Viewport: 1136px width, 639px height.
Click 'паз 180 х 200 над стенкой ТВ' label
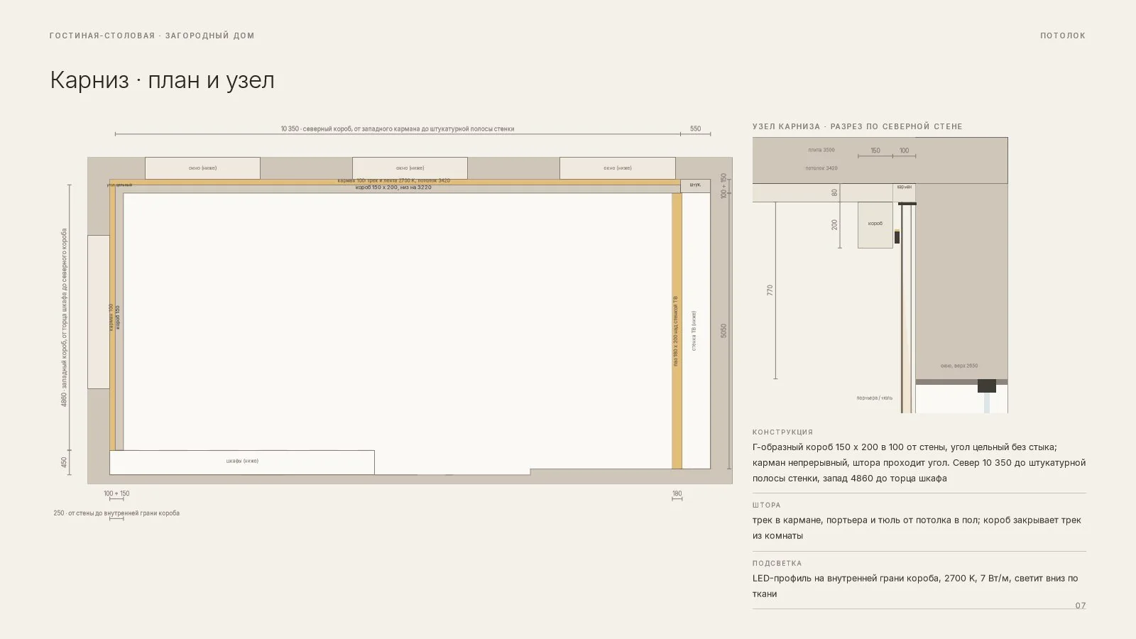(x=676, y=331)
